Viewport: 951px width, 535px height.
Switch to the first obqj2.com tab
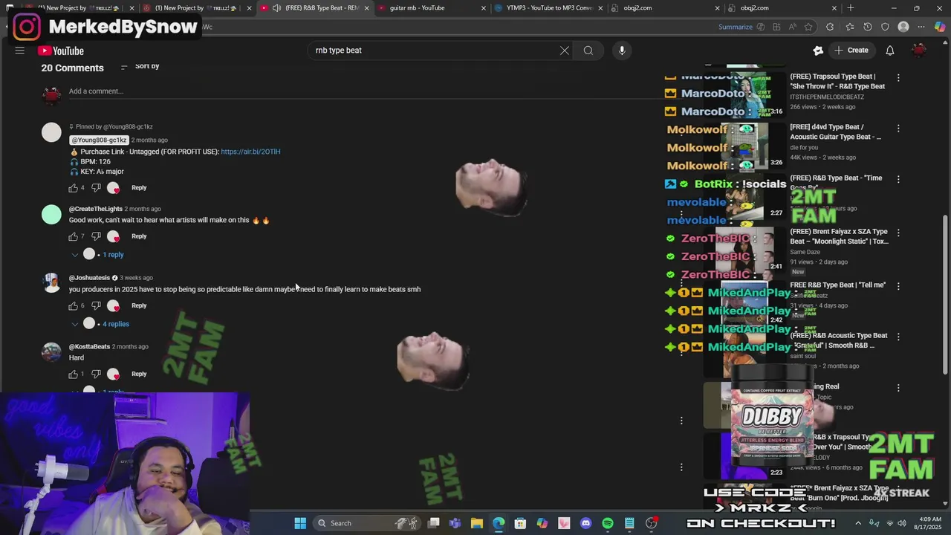pos(665,8)
